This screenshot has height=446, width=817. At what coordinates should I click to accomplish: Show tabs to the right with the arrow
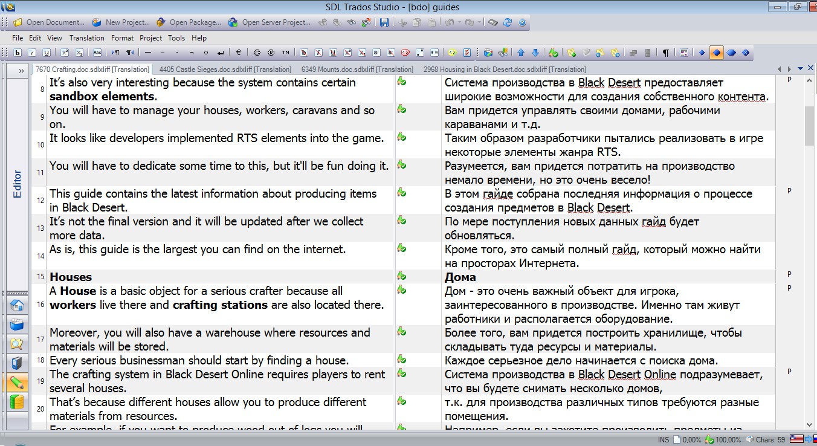tap(789, 69)
